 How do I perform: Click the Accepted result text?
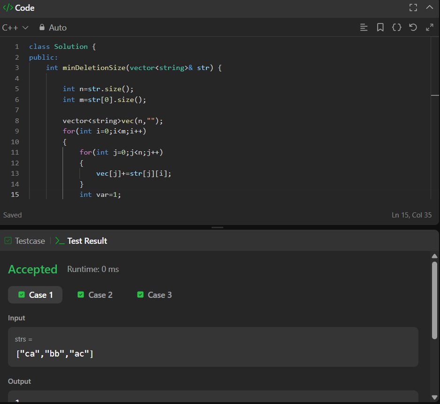tap(32, 269)
